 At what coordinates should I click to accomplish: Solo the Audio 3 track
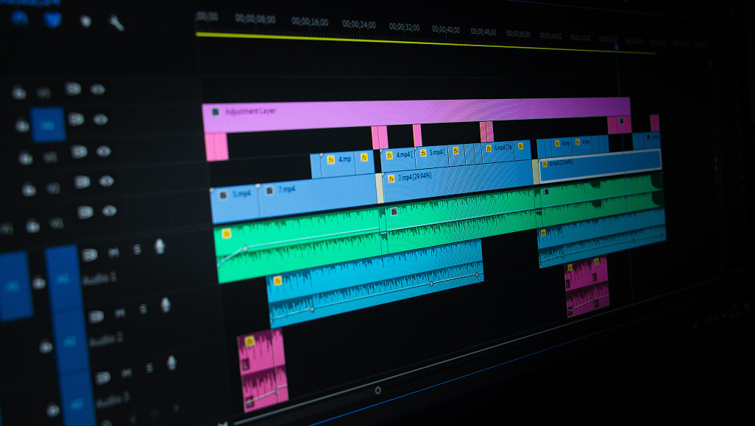[x=149, y=368]
